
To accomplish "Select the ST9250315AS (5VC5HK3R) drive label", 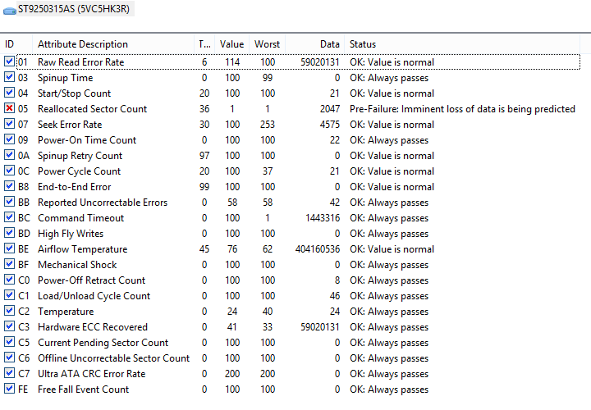I will [74, 9].
